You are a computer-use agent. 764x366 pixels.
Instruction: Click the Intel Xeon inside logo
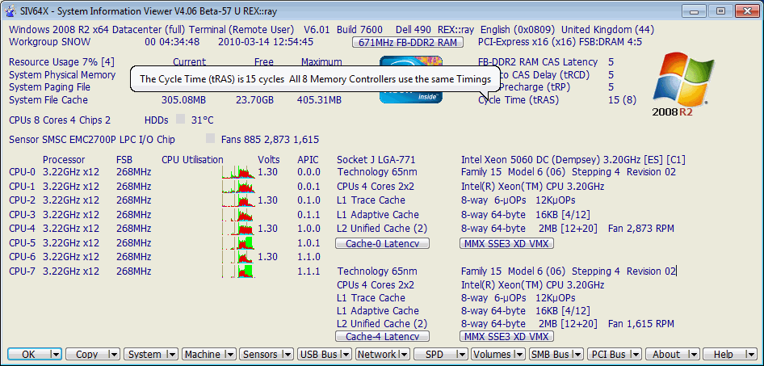[411, 79]
